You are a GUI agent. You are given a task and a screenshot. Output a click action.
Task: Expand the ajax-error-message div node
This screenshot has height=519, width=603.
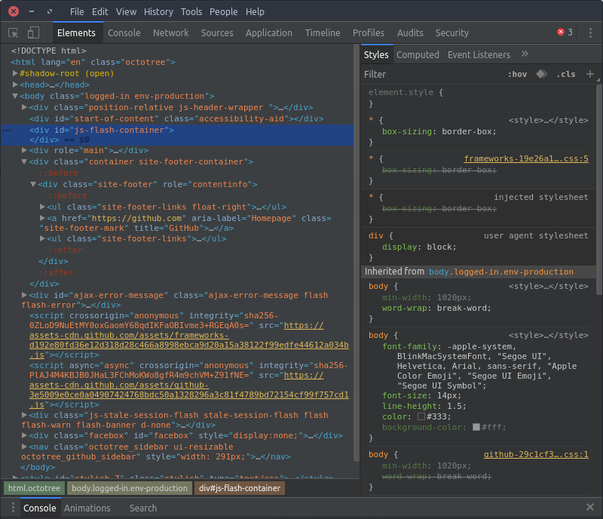click(x=24, y=295)
